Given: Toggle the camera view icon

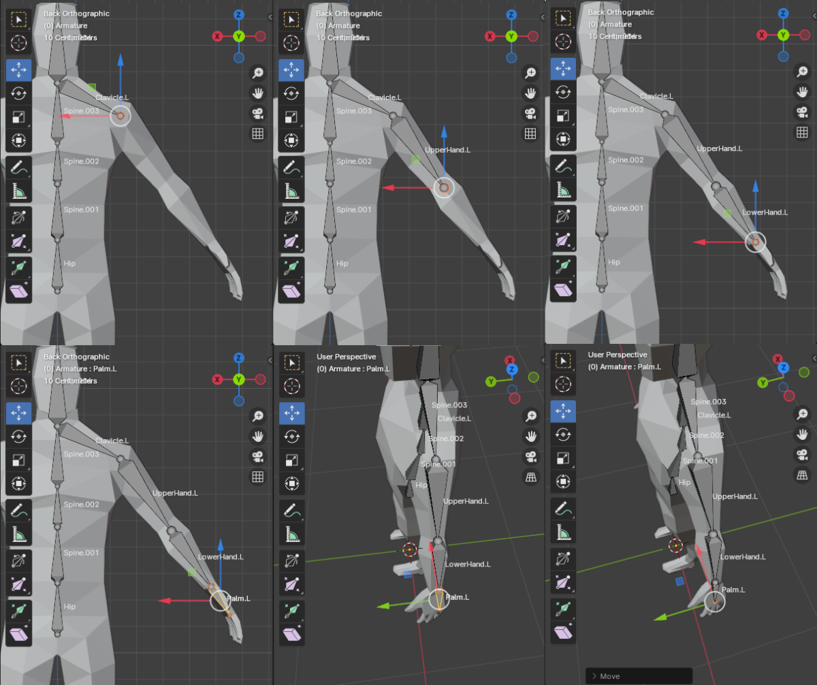Looking at the screenshot, I should pyautogui.click(x=257, y=113).
